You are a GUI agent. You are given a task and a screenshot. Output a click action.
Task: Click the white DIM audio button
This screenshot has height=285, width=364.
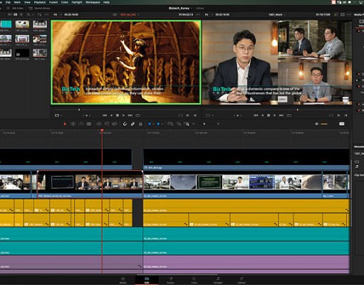click(x=342, y=124)
